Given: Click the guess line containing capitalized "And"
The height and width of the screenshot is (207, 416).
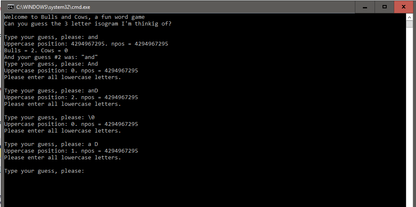Looking at the screenshot, I should tap(51, 64).
